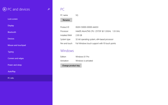Screen dimensions: 168x105
Task: Click the System type label
Action: click(65, 39)
